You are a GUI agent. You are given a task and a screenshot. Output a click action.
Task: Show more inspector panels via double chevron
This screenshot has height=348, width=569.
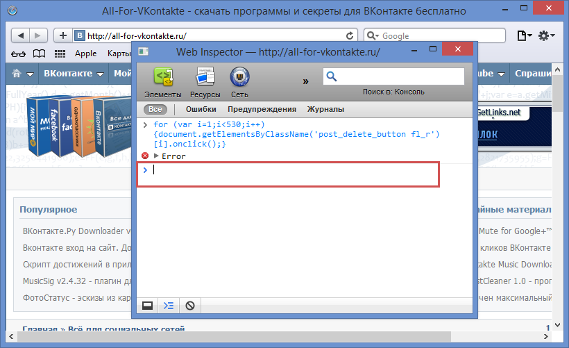[305, 81]
